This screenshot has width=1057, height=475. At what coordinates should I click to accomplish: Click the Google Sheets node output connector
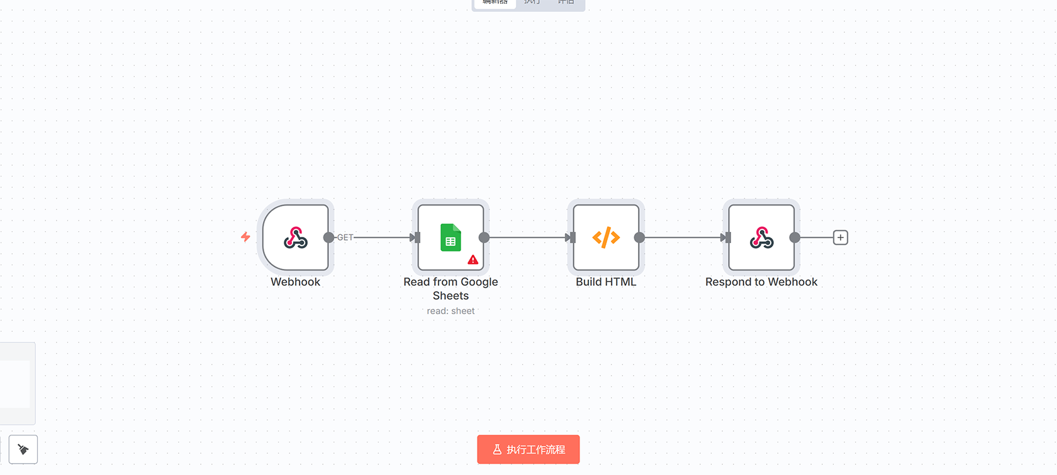click(x=484, y=237)
